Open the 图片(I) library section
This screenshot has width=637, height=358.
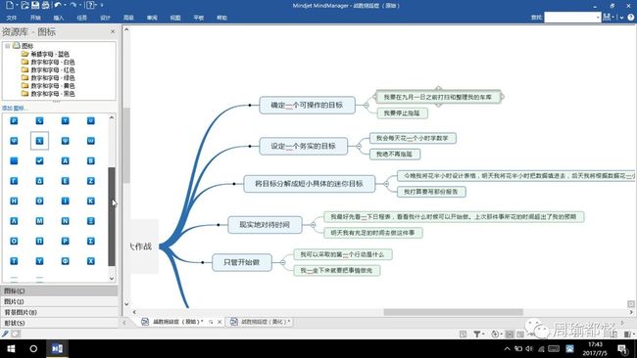[60, 301]
